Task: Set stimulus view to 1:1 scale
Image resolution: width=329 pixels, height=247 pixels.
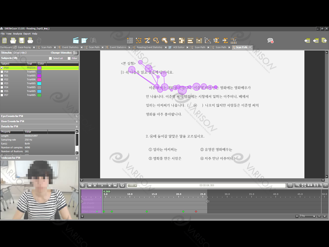Action: point(316,185)
